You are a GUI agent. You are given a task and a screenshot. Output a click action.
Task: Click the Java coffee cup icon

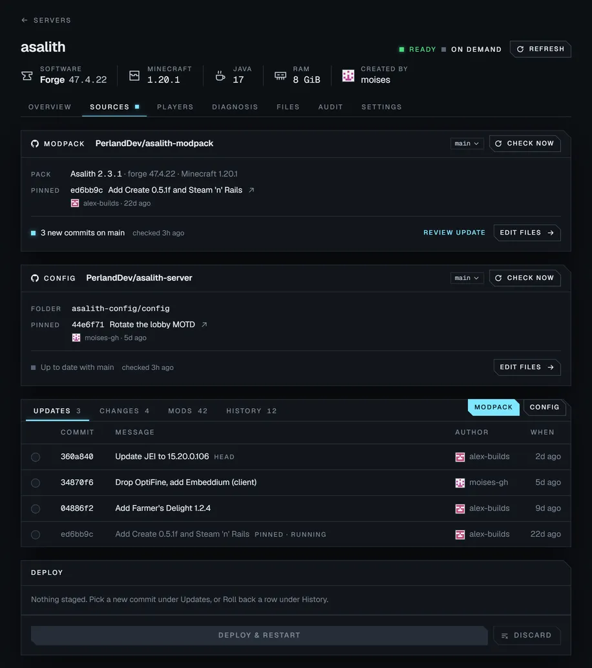(x=220, y=76)
